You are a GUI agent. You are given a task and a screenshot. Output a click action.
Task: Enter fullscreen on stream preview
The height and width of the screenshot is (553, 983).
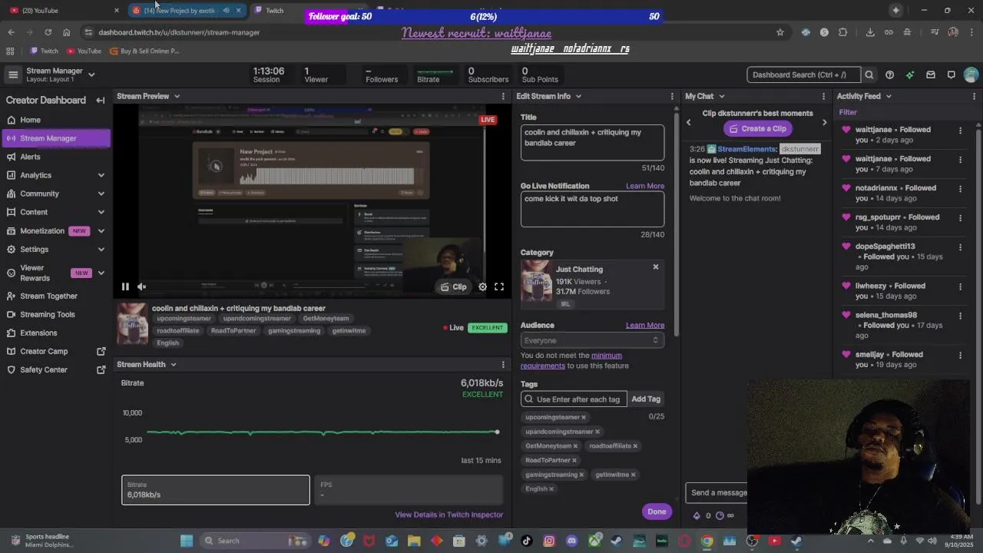(499, 286)
